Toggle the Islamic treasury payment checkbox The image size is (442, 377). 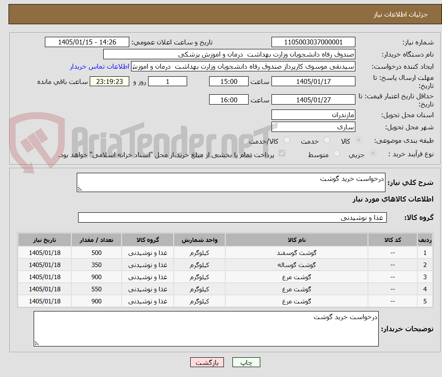pos(282,153)
